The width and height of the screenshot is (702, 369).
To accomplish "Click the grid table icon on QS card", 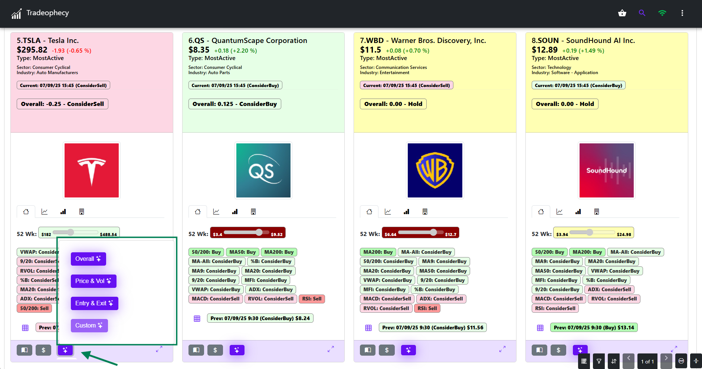I will (197, 319).
